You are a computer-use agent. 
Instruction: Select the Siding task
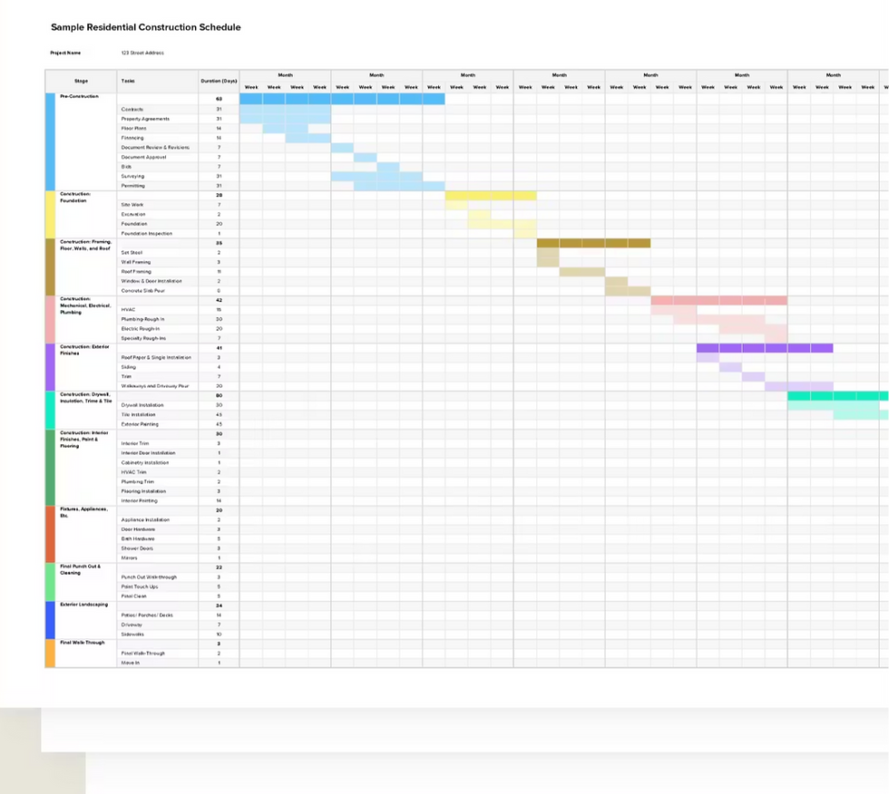pyautogui.click(x=128, y=367)
